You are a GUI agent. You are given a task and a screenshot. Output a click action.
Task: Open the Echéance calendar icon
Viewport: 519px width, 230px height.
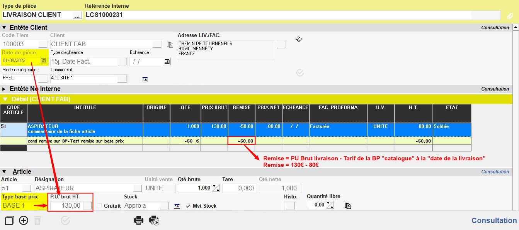tap(167, 62)
